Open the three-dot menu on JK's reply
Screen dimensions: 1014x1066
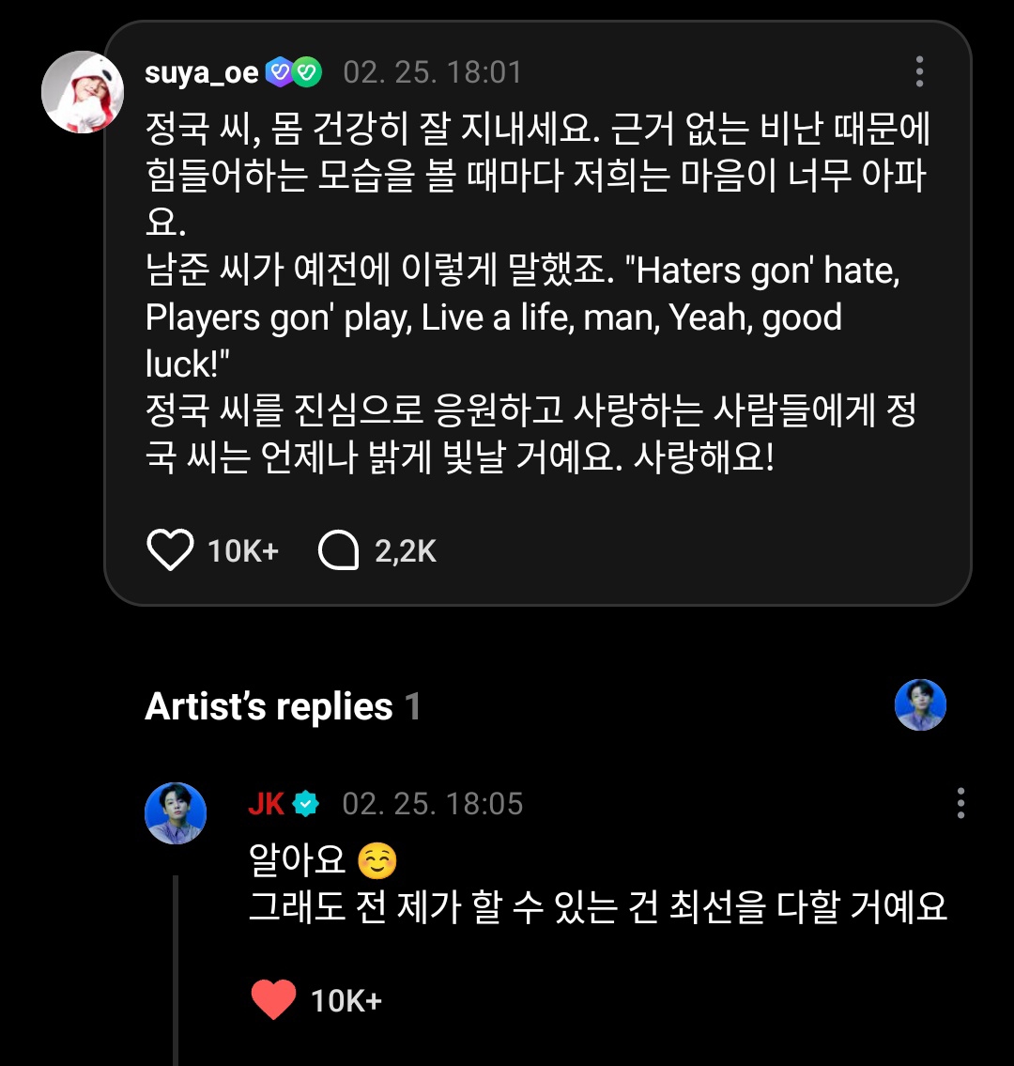960,804
